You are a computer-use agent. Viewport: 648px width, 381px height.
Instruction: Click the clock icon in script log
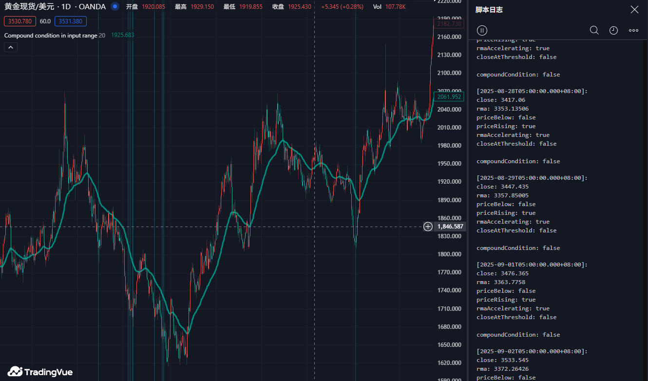[x=613, y=30]
